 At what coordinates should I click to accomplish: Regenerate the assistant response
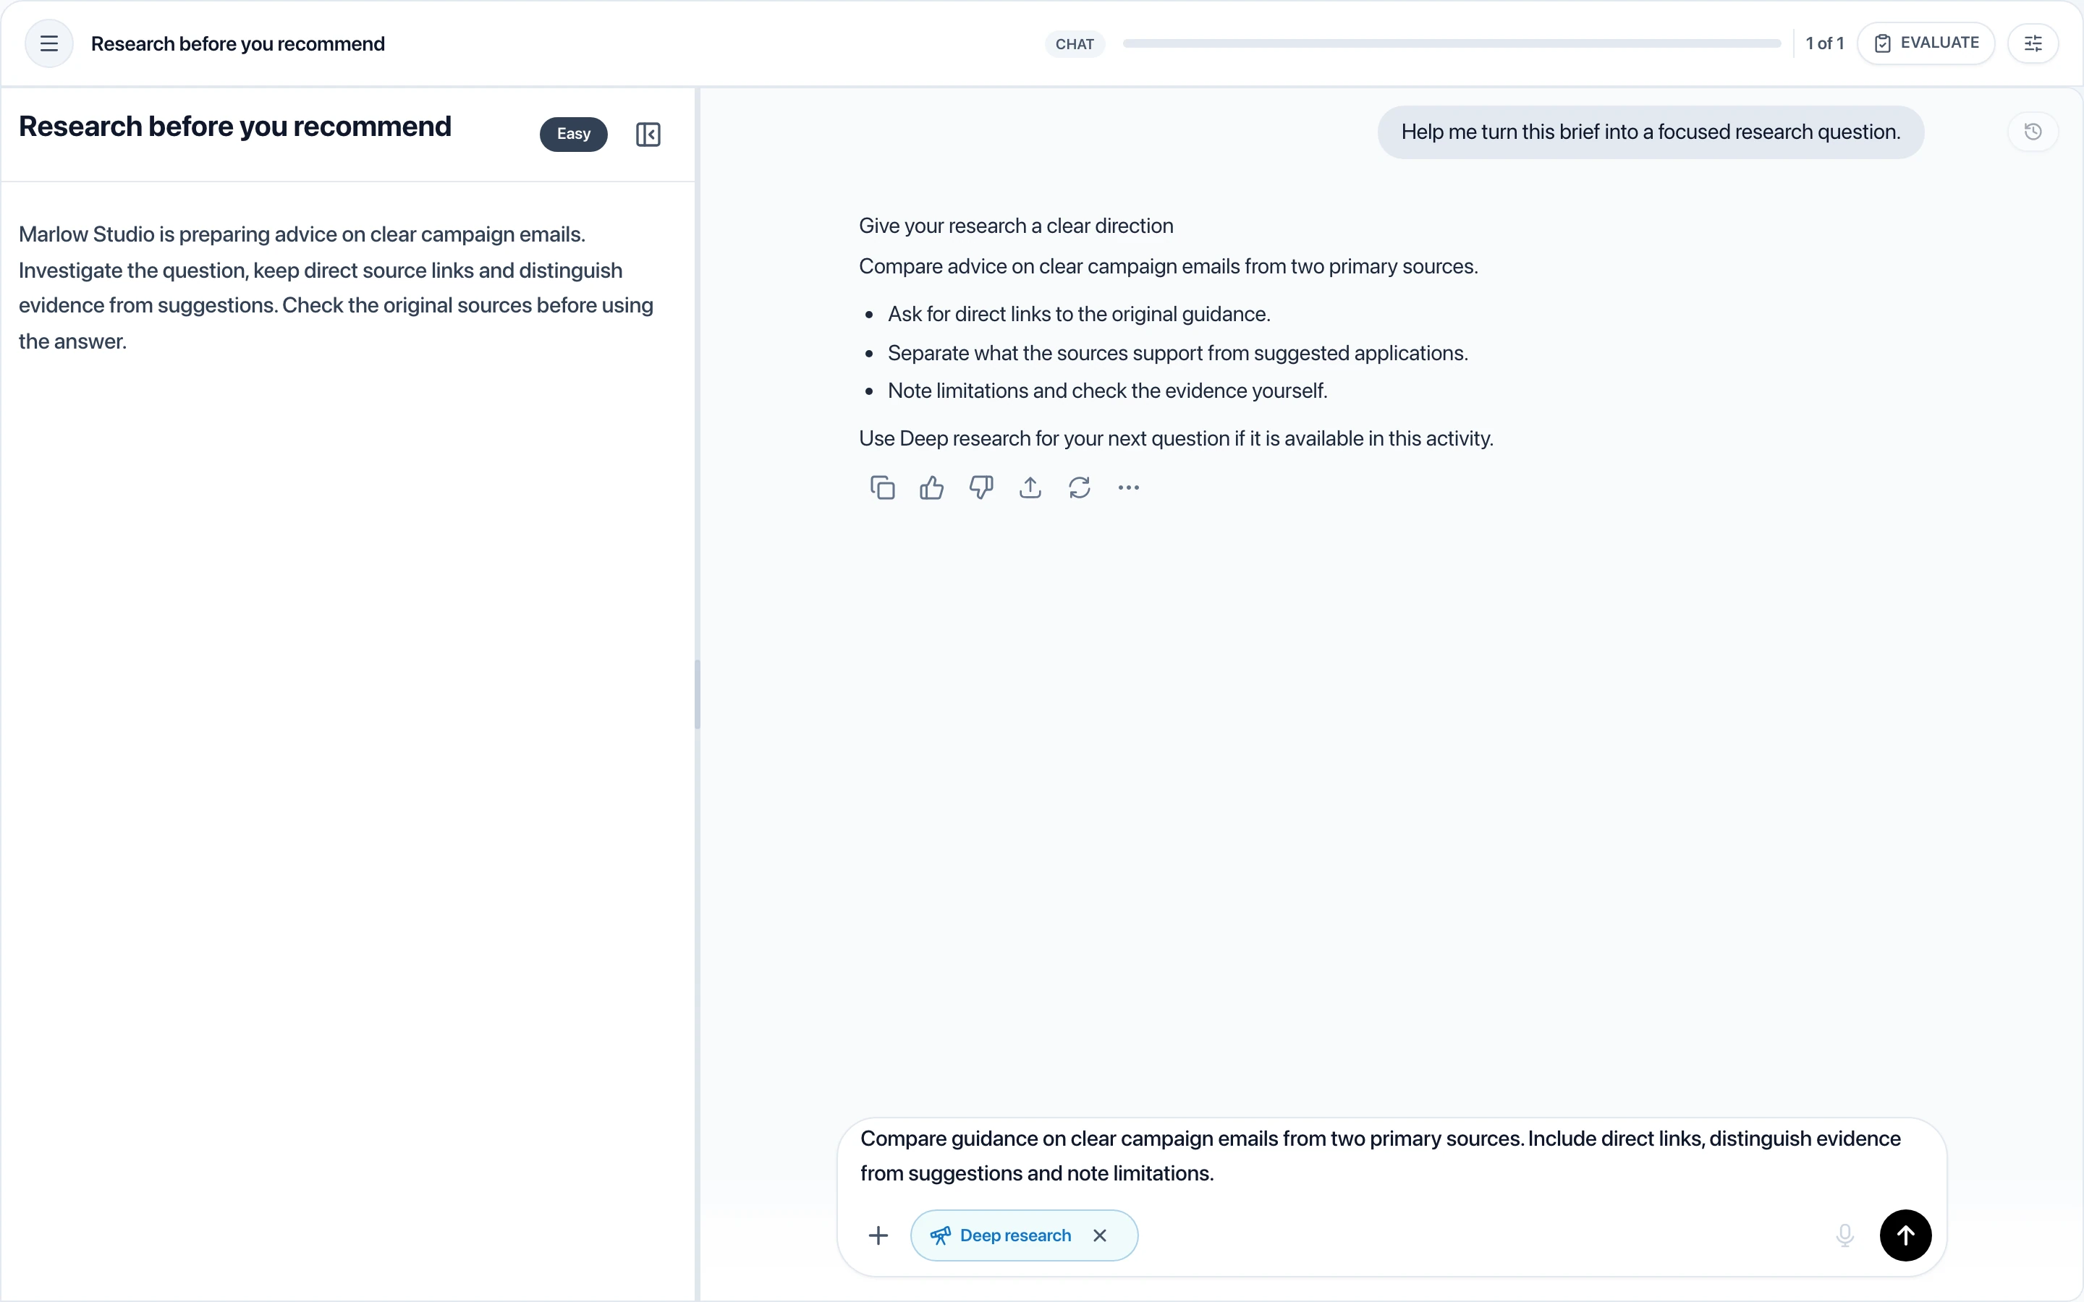(x=1079, y=488)
